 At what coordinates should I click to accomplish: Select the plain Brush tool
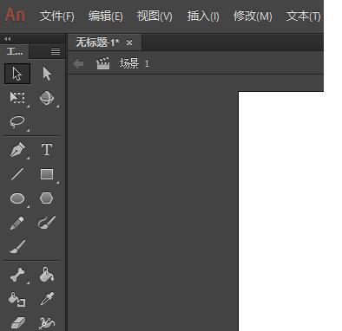[x=17, y=247]
